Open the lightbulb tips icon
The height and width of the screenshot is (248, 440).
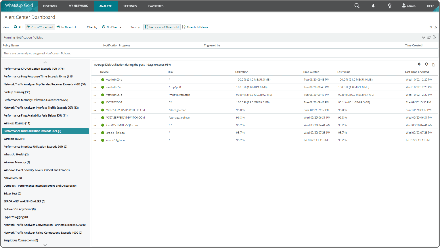(x=389, y=6)
